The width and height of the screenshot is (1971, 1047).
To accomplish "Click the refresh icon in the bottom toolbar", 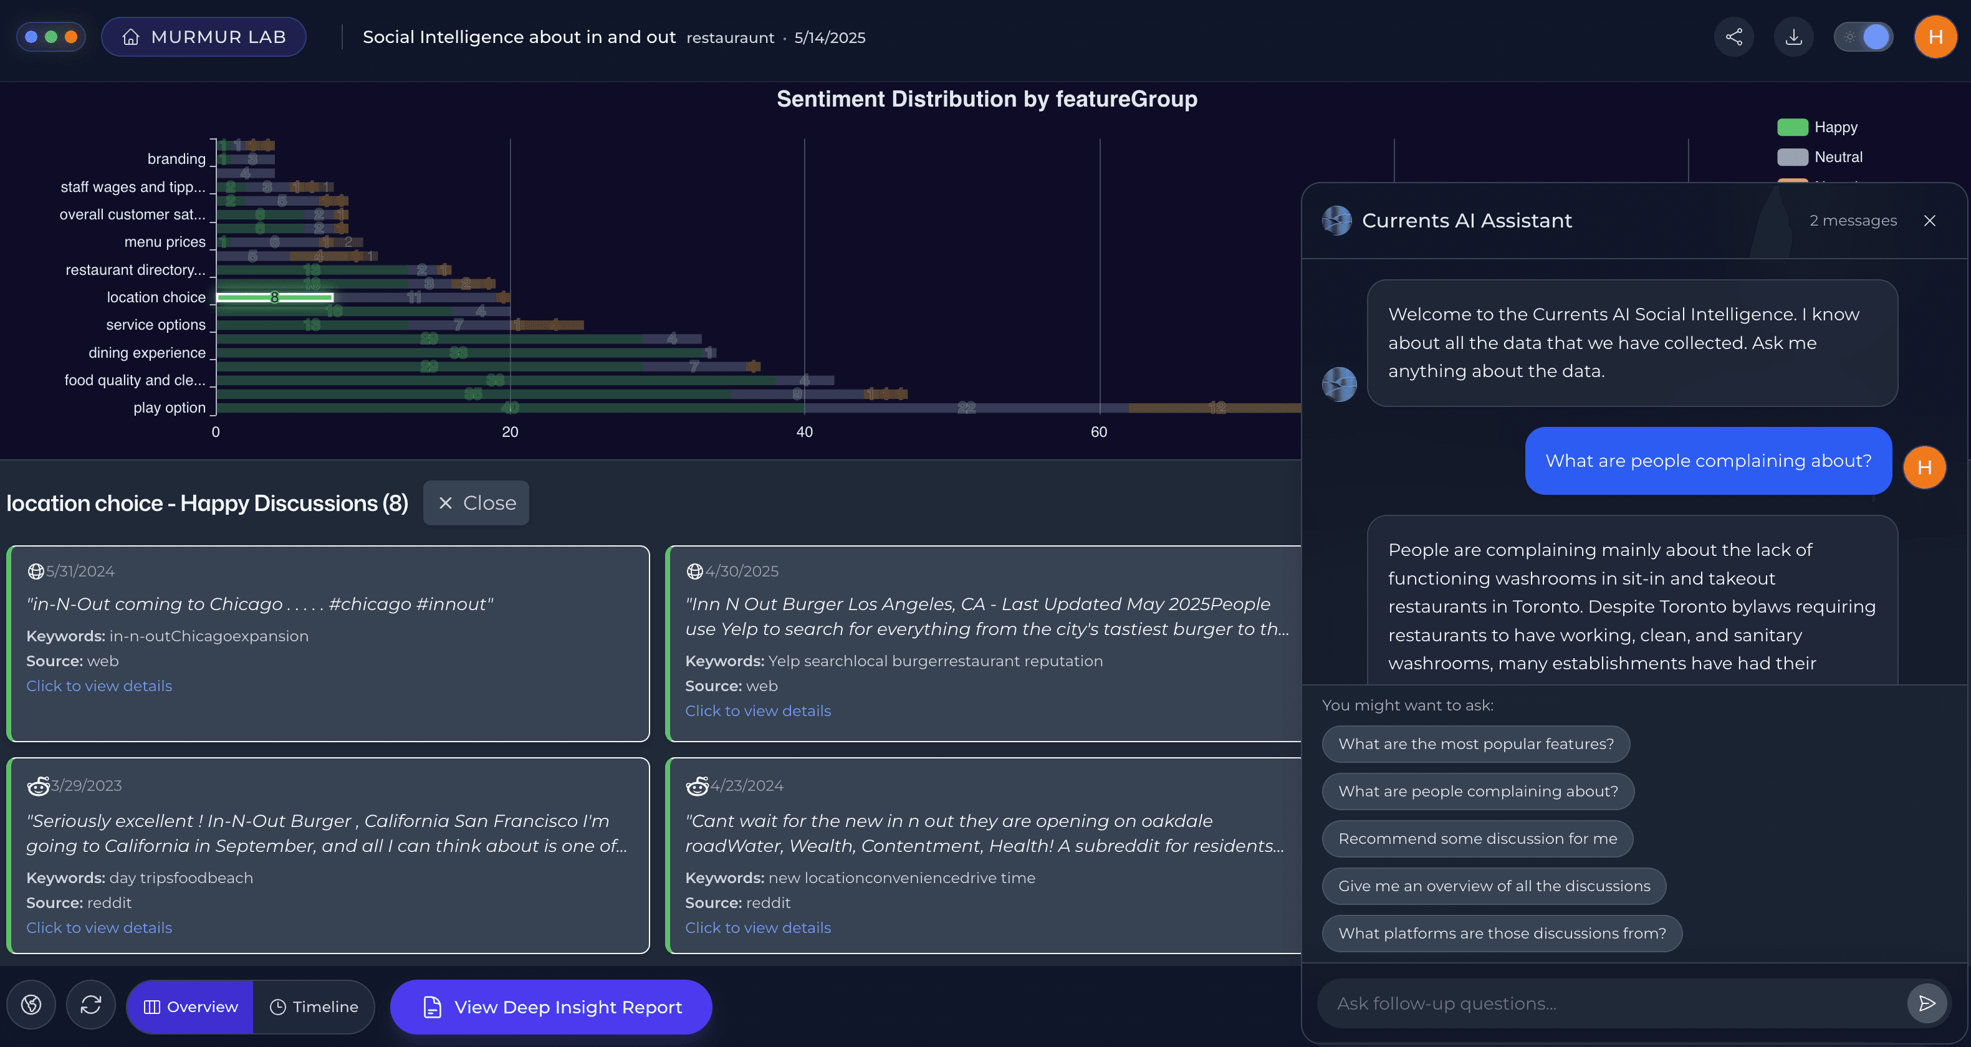I will click(x=90, y=1005).
